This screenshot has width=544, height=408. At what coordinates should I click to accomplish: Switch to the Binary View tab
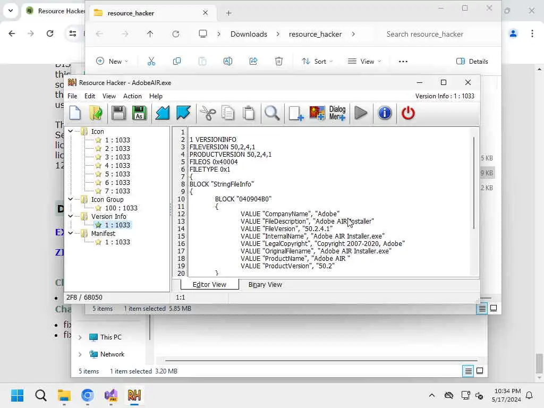265,285
